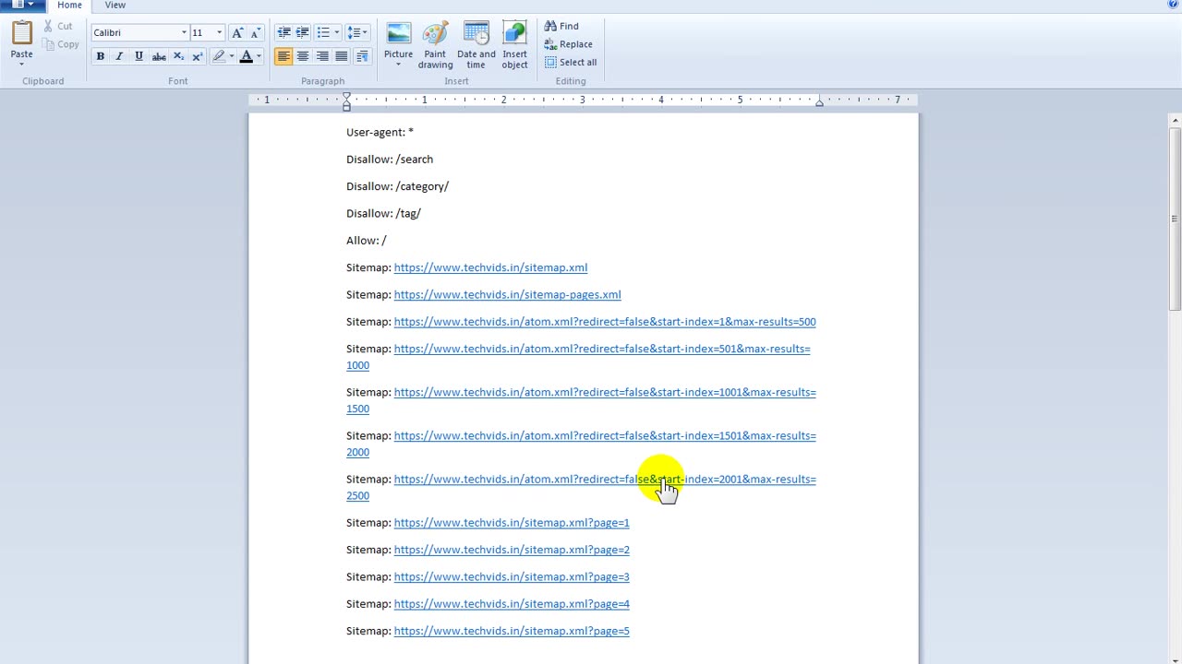1182x664 pixels.
Task: Open the Replace tool
Action: pyautogui.click(x=568, y=44)
